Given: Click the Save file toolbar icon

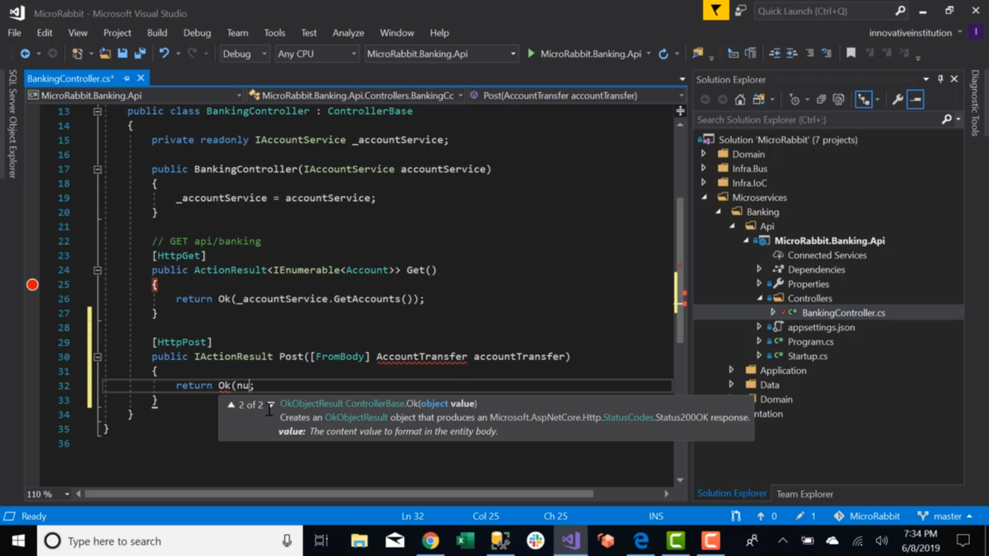Looking at the screenshot, I should point(123,54).
